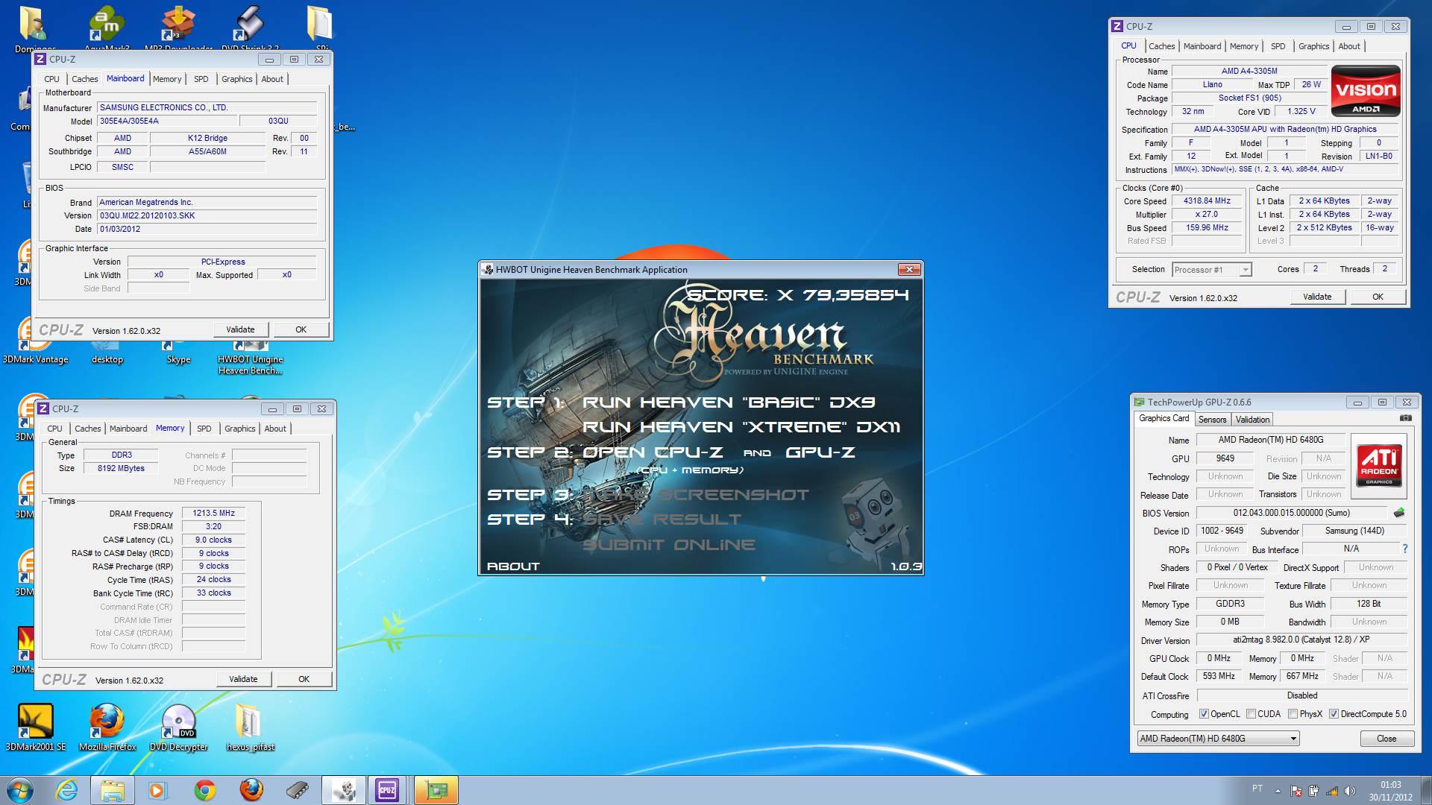Open Graphics tab in processor CPU-Z window
The height and width of the screenshot is (805, 1432).
(x=1313, y=46)
